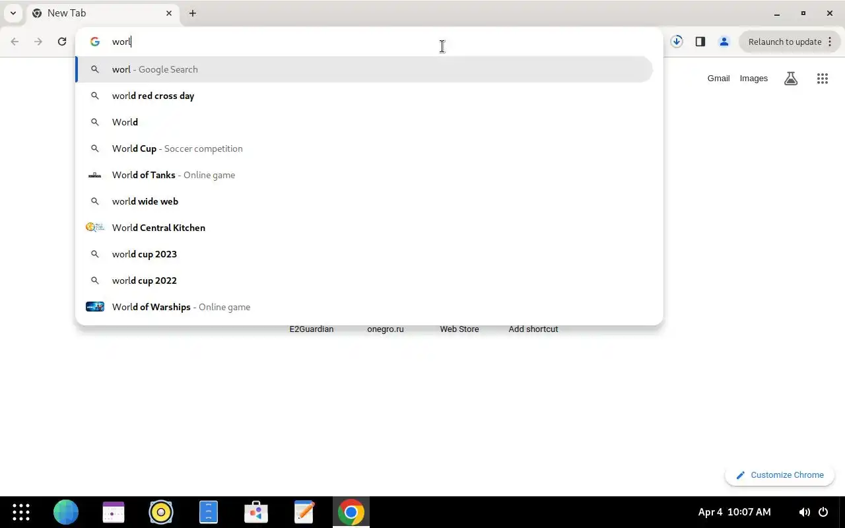845x528 pixels.
Task: Click the Google logo icon in the address bar
Action: pyautogui.click(x=95, y=42)
